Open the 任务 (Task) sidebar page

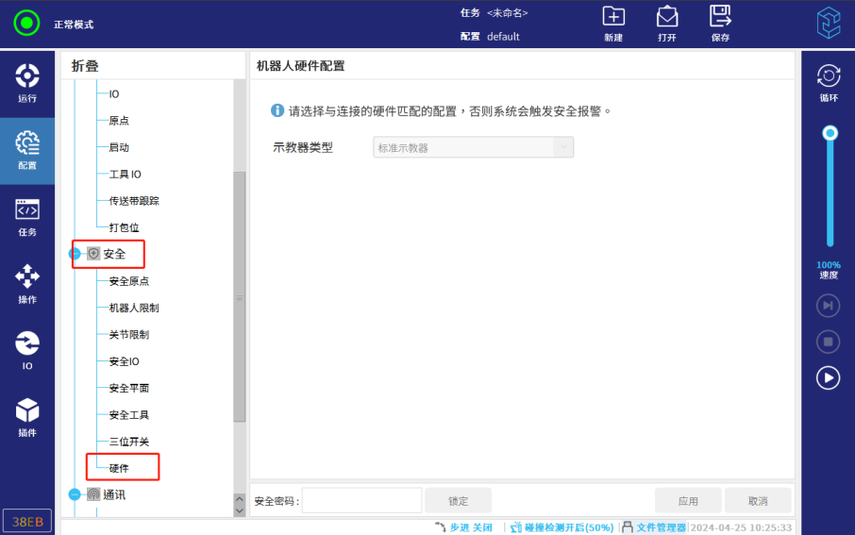click(27, 218)
